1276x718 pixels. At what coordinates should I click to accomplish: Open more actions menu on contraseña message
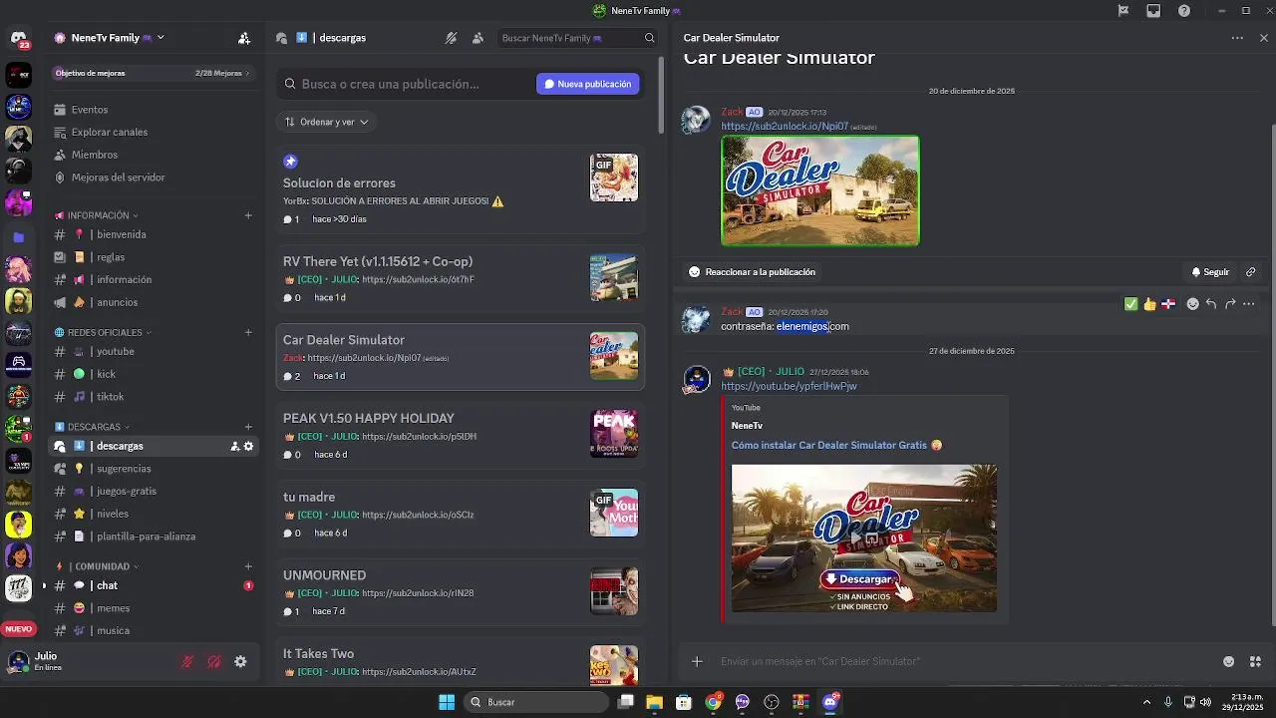pos(1249,304)
